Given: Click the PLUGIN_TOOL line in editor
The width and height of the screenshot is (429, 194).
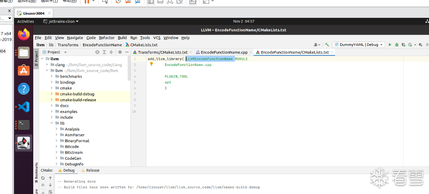Looking at the screenshot, I should click(x=176, y=77).
